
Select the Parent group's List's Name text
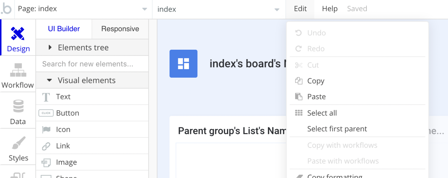tap(232, 131)
